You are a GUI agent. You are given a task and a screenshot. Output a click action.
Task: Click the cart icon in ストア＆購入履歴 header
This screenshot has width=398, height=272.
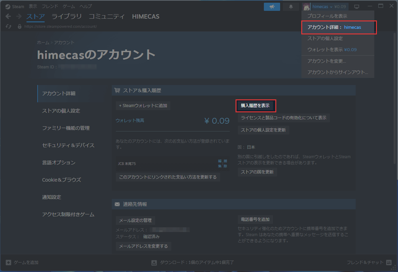click(117, 90)
